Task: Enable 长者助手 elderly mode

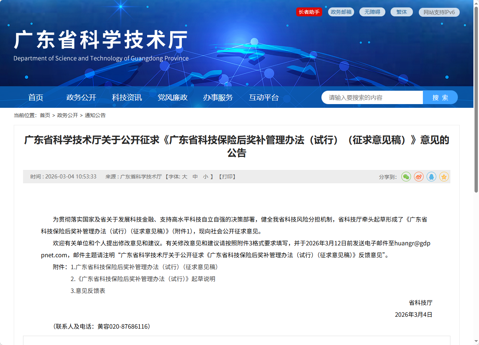Action: 309,12
